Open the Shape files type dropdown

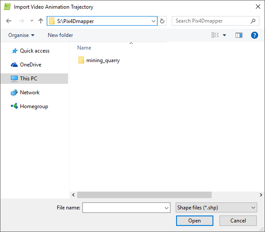point(216,208)
